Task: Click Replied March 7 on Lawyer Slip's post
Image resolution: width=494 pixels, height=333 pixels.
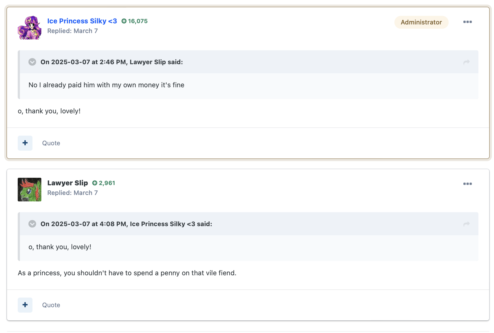Action: click(72, 193)
